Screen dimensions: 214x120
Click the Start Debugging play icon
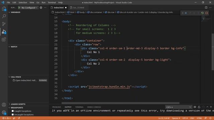[x=19, y=8]
